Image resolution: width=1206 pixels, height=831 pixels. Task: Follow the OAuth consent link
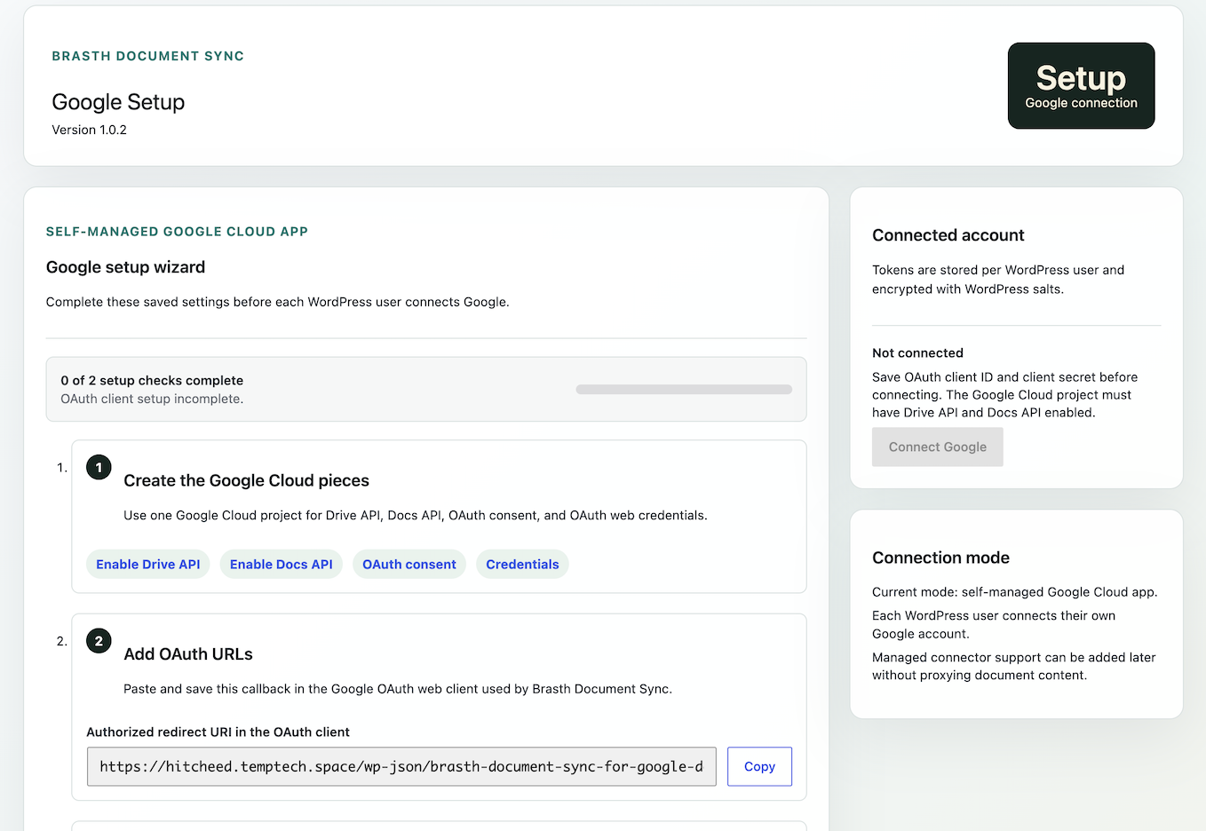click(409, 565)
